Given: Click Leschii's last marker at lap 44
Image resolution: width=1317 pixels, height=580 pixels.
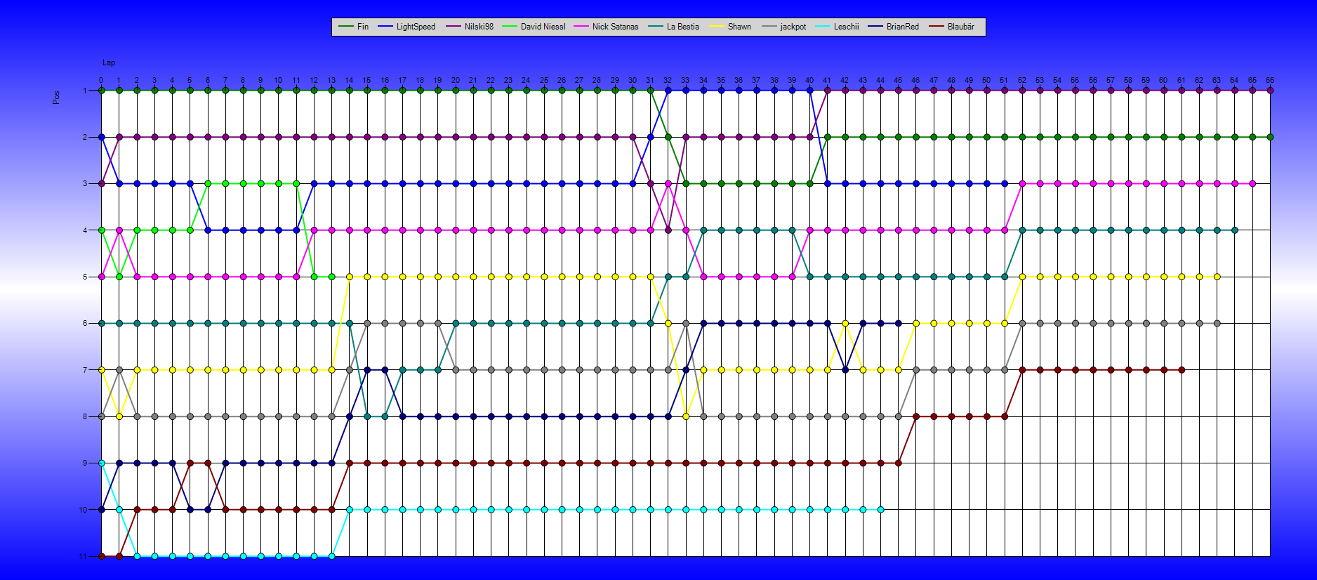Looking at the screenshot, I should point(880,510).
